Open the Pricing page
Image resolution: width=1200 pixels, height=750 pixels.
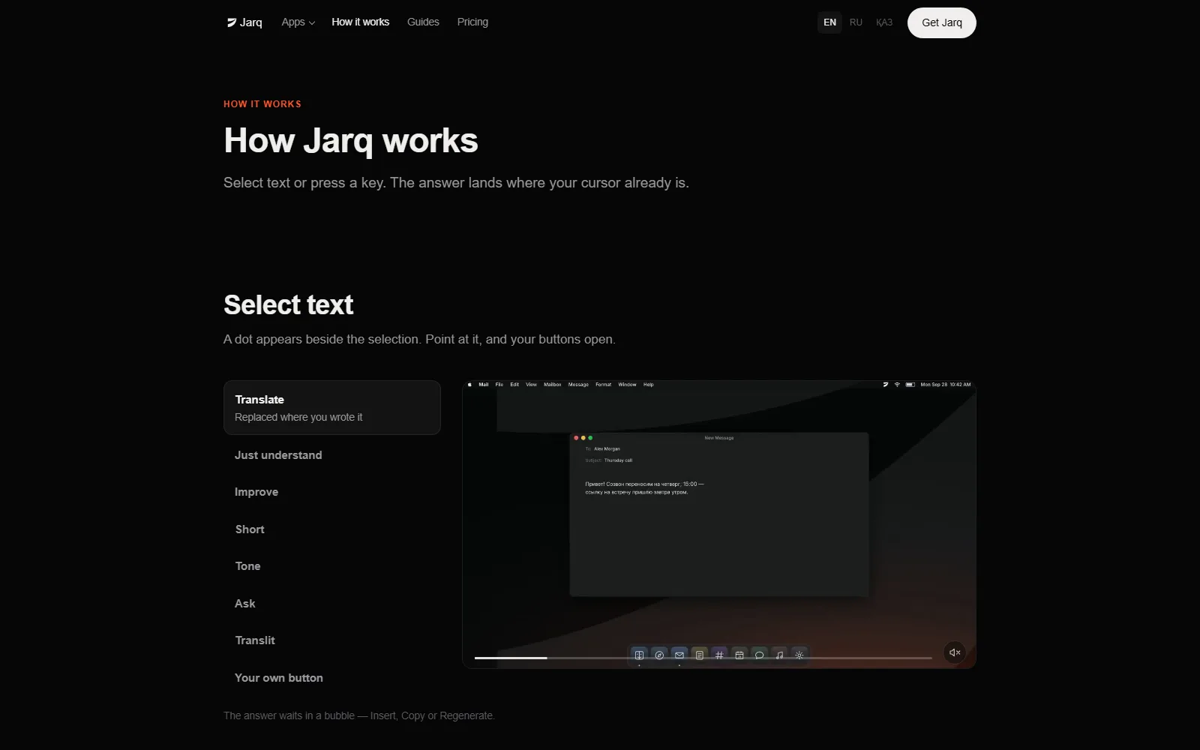(472, 22)
